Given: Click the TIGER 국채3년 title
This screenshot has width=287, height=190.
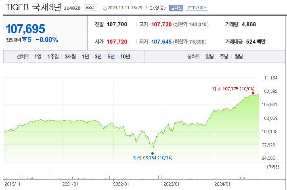Looking at the screenshot, I should 34,7.
